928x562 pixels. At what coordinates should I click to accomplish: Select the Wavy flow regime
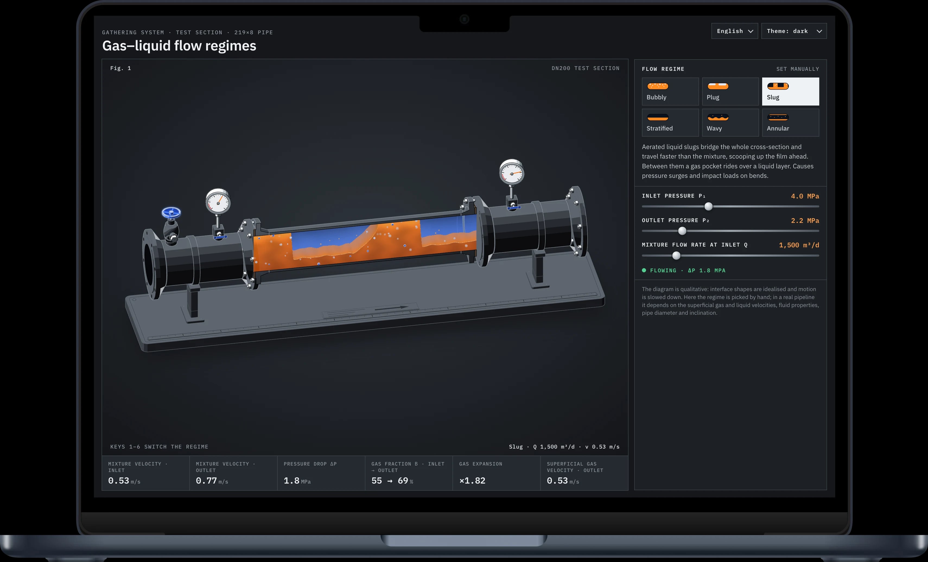(730, 123)
